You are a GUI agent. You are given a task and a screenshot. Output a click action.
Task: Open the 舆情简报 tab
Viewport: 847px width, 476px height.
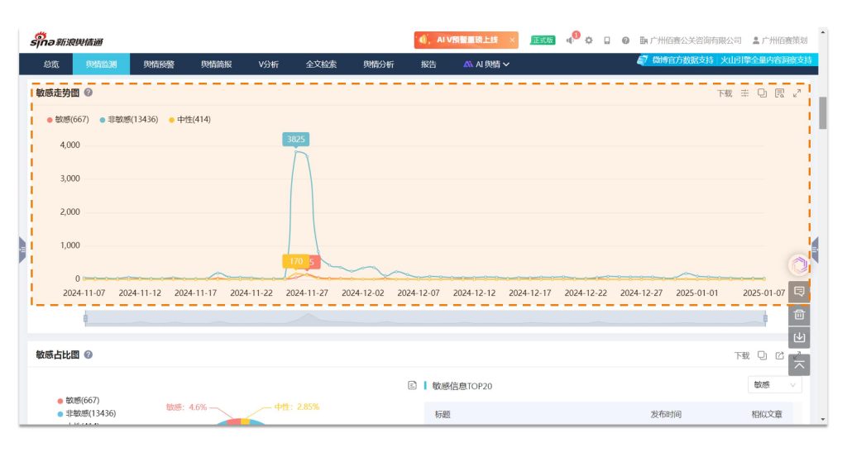coord(216,64)
